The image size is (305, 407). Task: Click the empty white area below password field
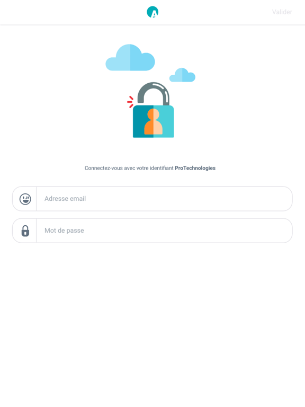pos(152,324)
